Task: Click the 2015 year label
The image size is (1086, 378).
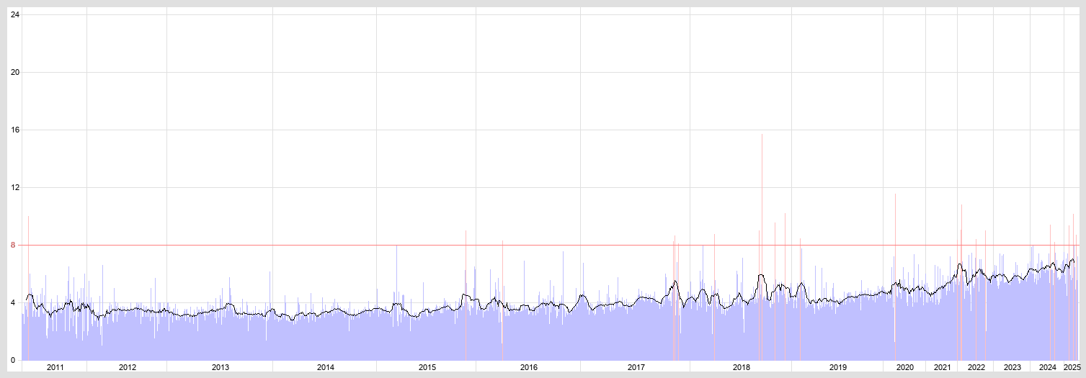Action: 427,367
